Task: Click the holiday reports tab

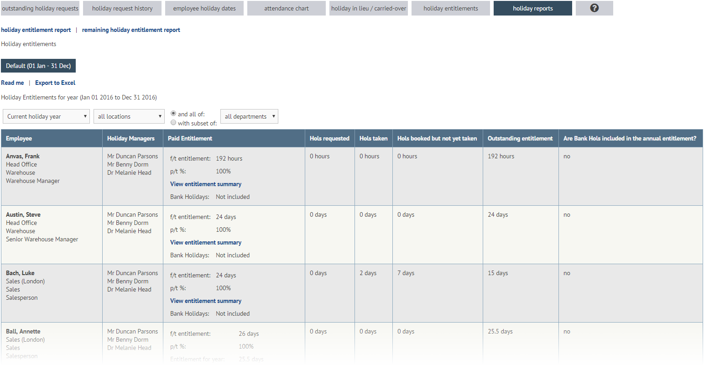Action: [x=532, y=8]
